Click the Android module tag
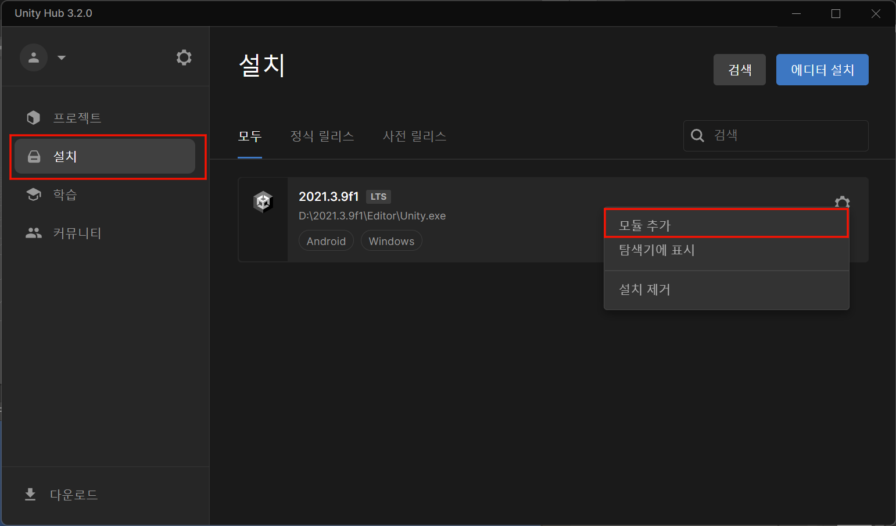Viewport: 896px width, 526px height. (x=326, y=241)
